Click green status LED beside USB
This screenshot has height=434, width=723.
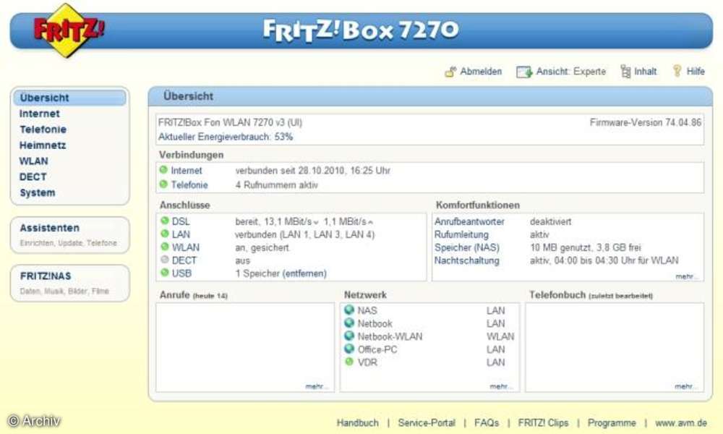pyautogui.click(x=165, y=272)
